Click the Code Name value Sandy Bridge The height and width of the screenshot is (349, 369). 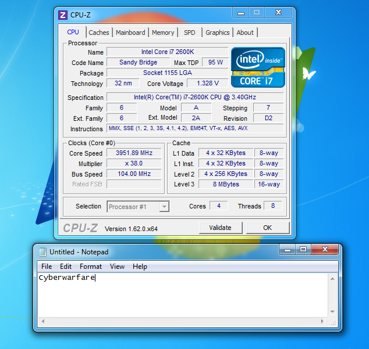click(x=138, y=62)
